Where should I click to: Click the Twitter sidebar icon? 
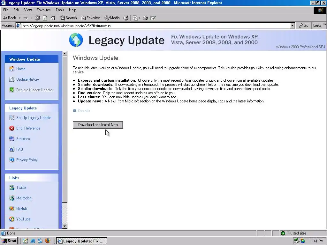pyautogui.click(x=12, y=188)
